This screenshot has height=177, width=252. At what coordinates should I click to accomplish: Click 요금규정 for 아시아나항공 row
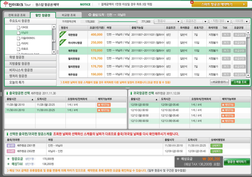[239, 43]
